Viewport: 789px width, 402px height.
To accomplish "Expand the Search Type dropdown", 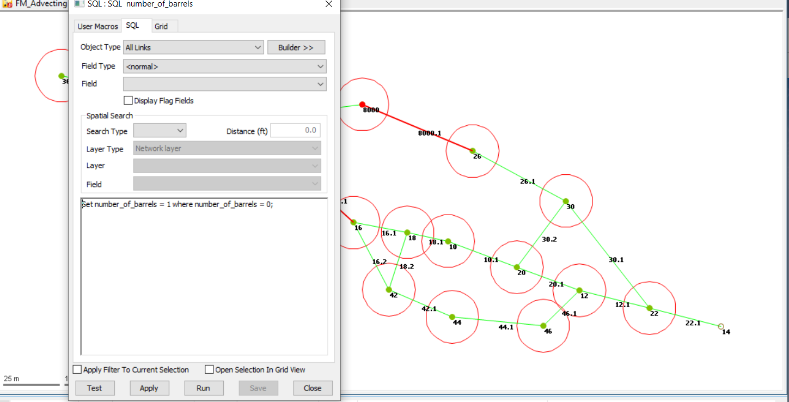I will (x=180, y=130).
